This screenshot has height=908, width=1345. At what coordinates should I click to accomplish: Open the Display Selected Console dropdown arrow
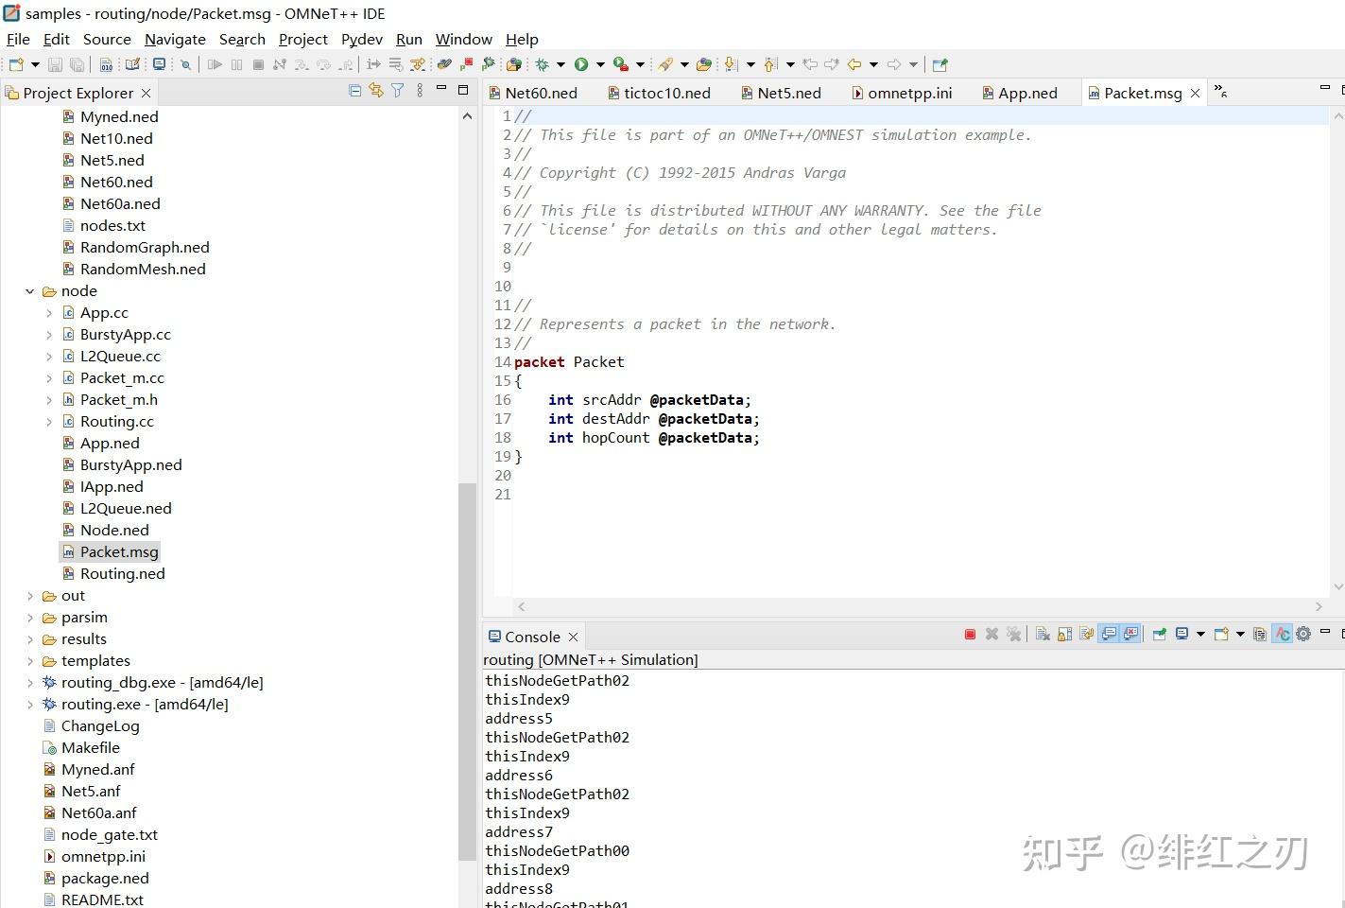[1200, 635]
